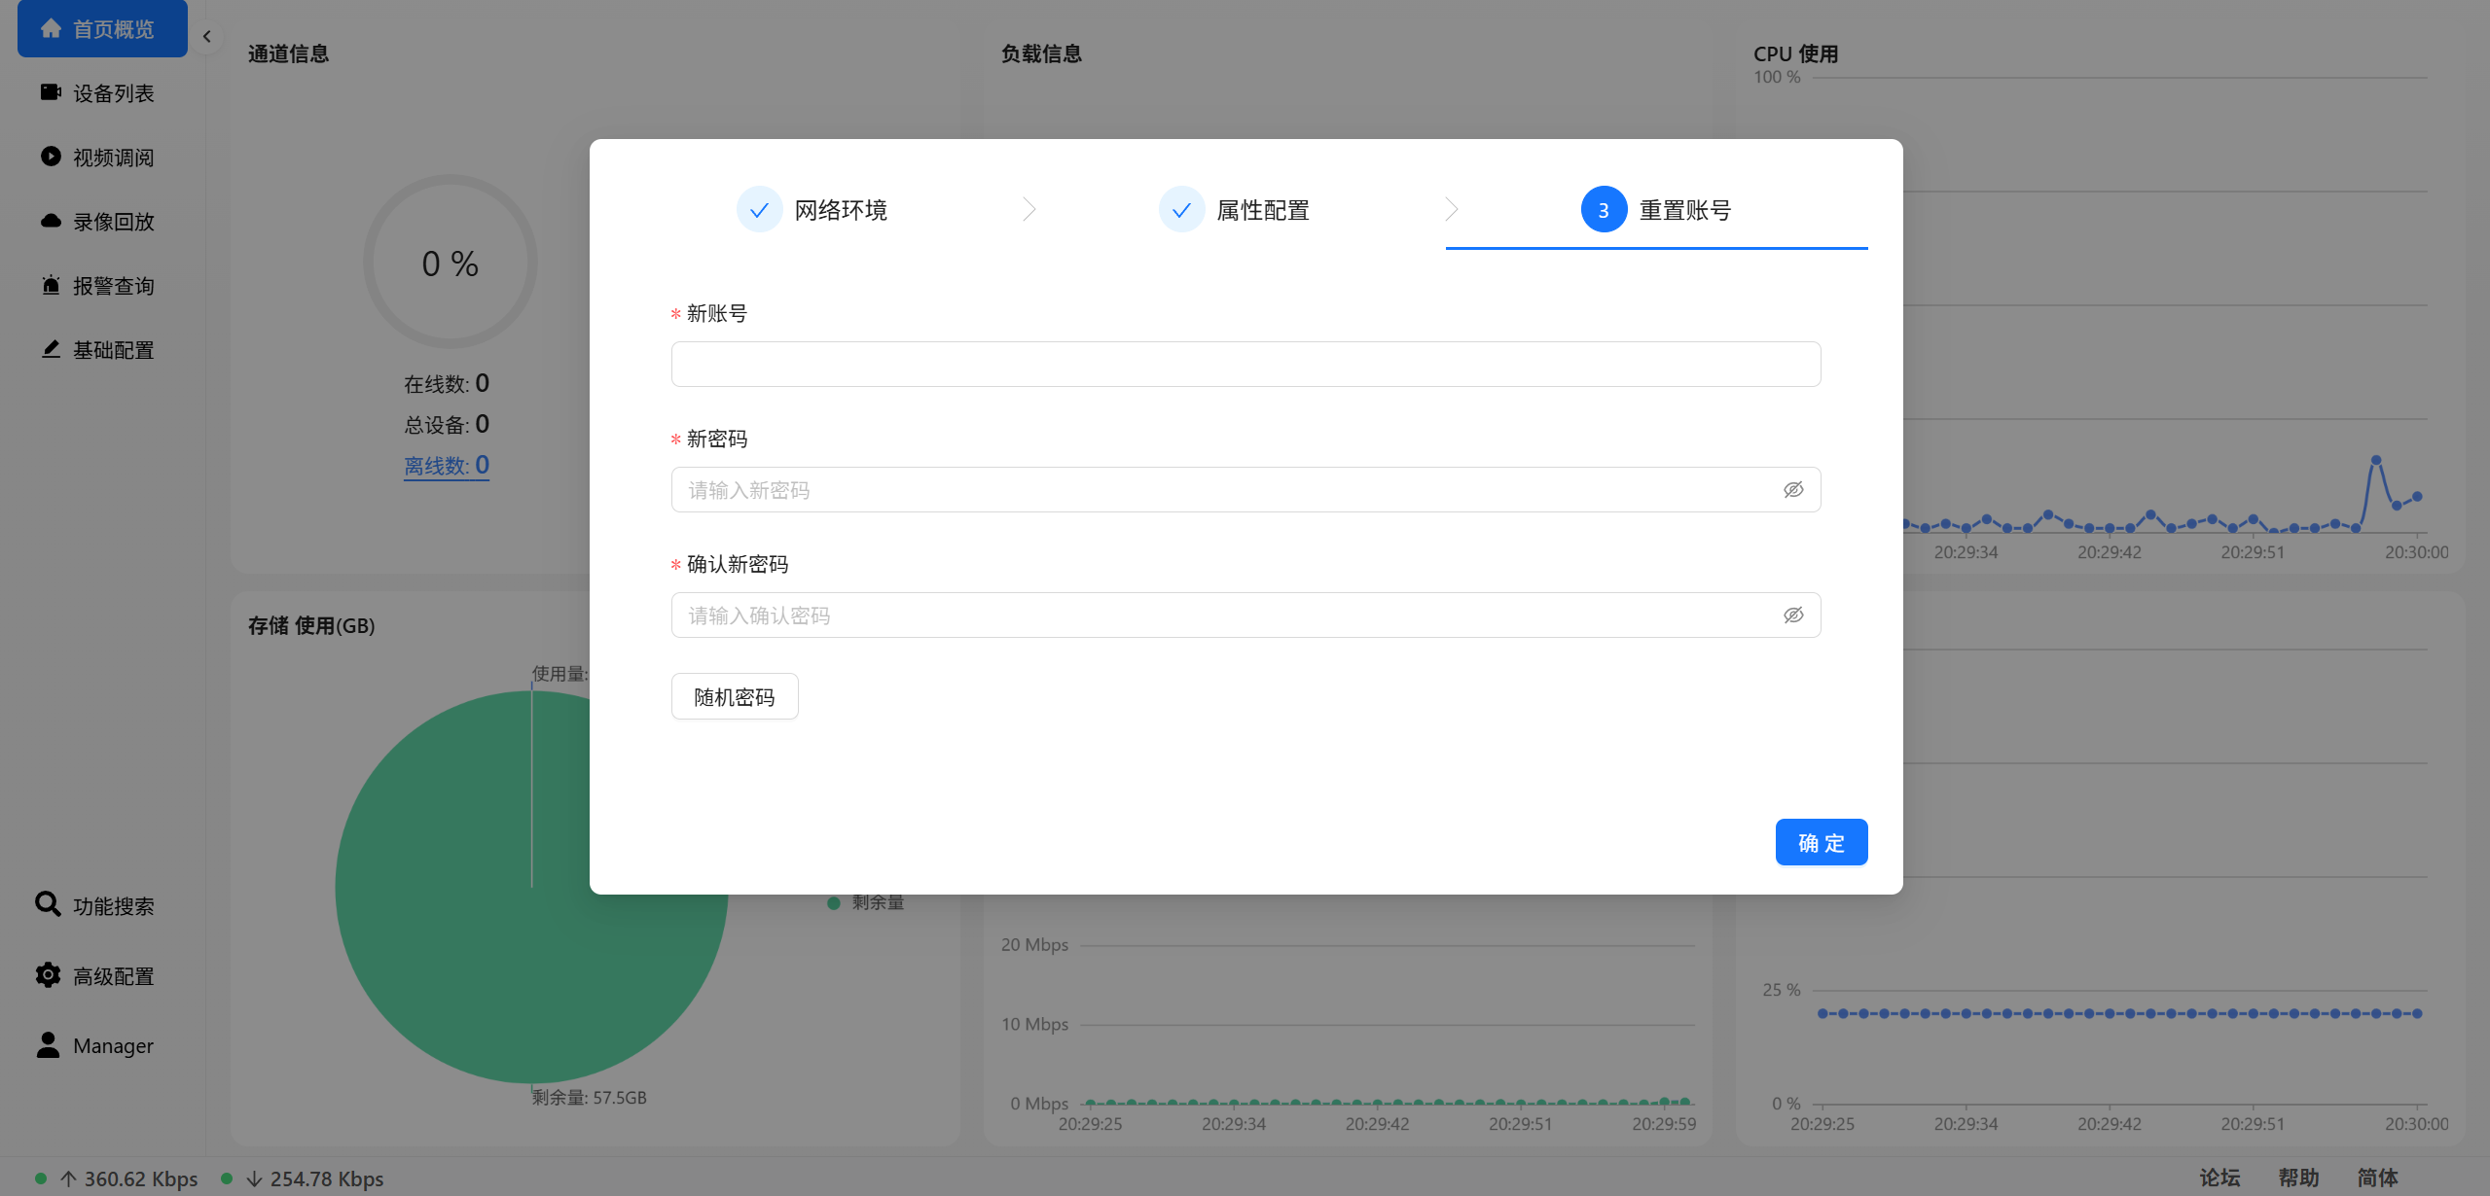Screen dimensions: 2490x1196
Task: Collapse the left sidebar chevron
Action: point(206,37)
